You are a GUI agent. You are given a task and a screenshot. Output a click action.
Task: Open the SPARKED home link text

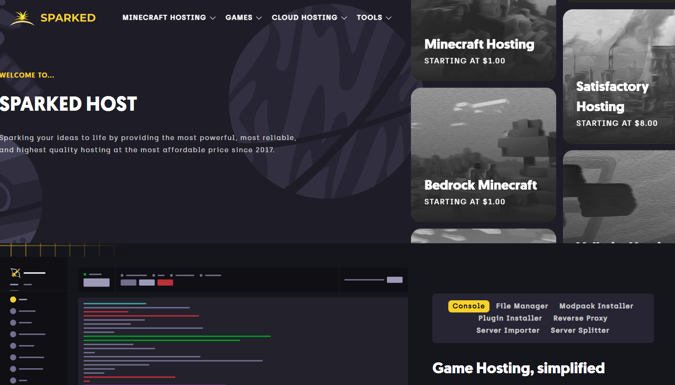coord(68,18)
